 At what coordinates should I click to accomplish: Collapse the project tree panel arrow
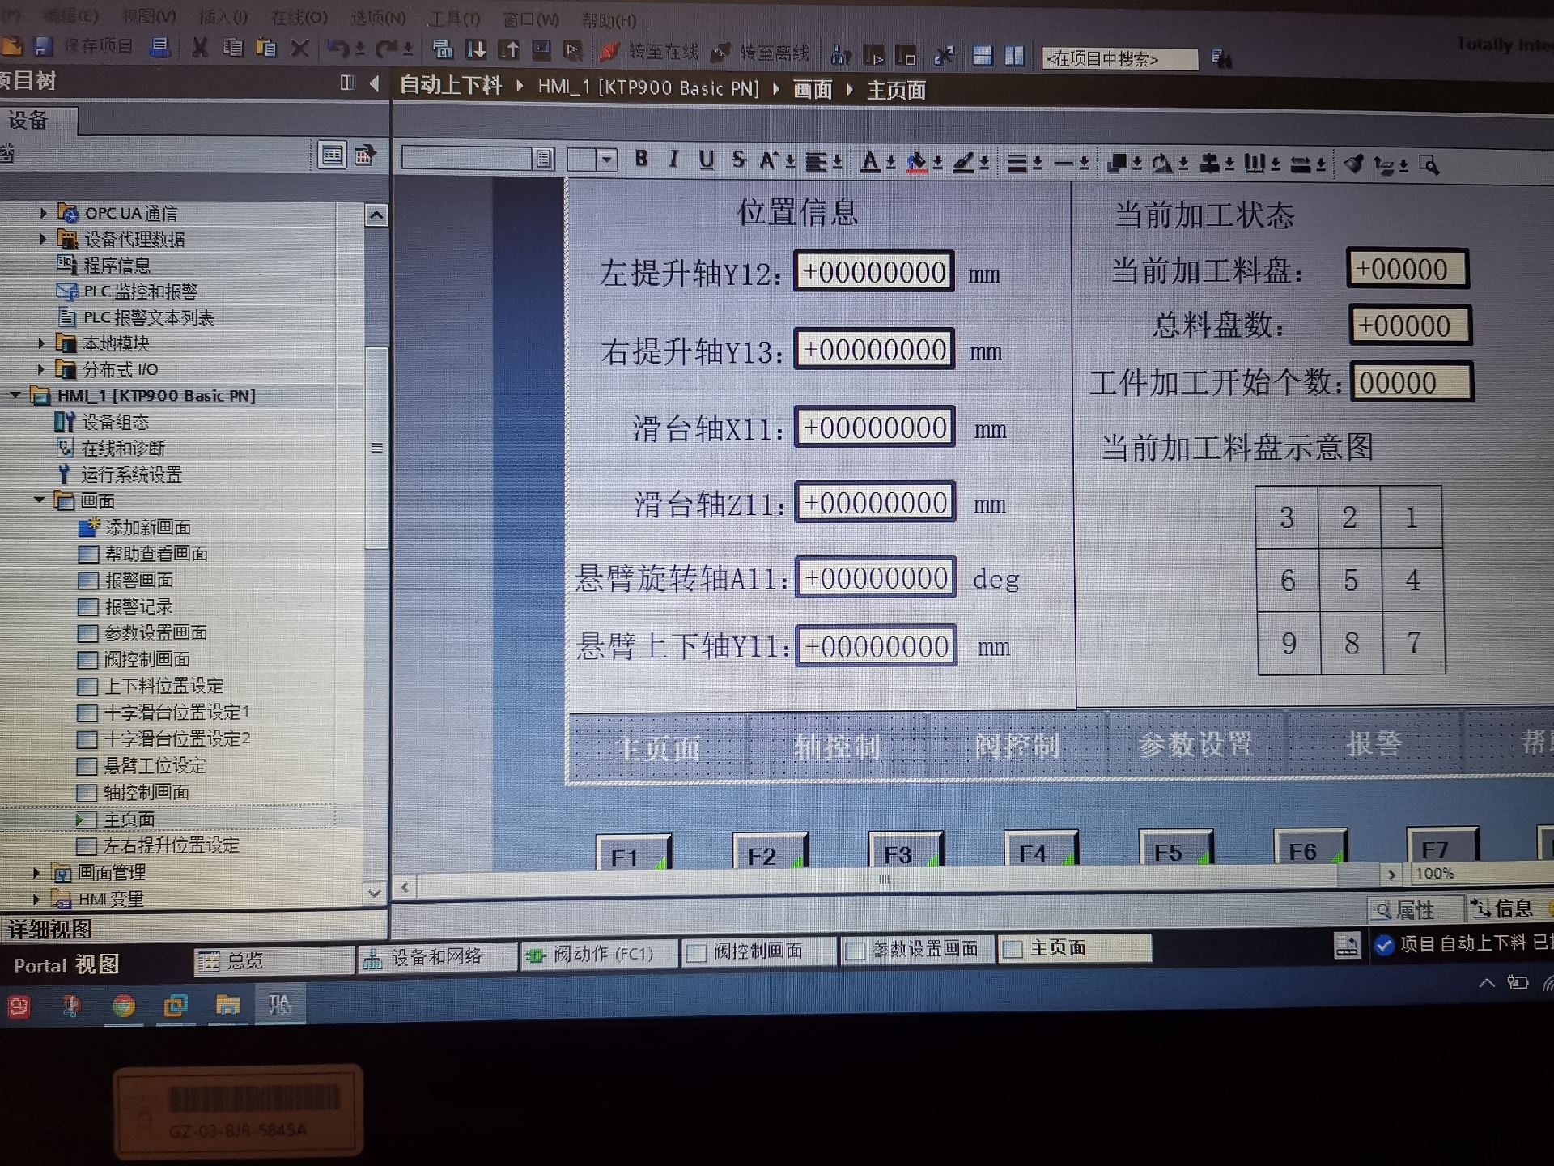pos(374,83)
